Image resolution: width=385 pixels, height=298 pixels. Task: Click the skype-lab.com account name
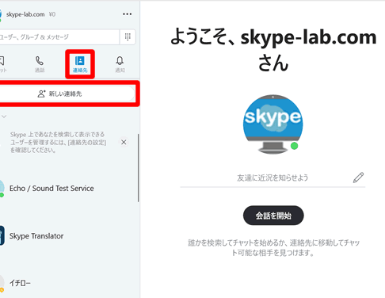point(25,14)
